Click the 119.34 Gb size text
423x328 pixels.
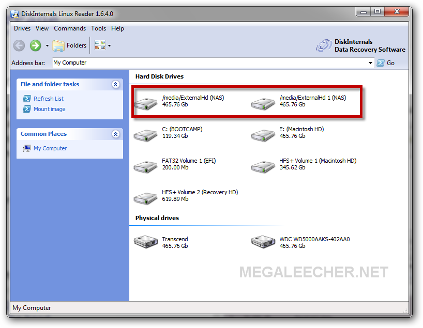[x=175, y=136]
